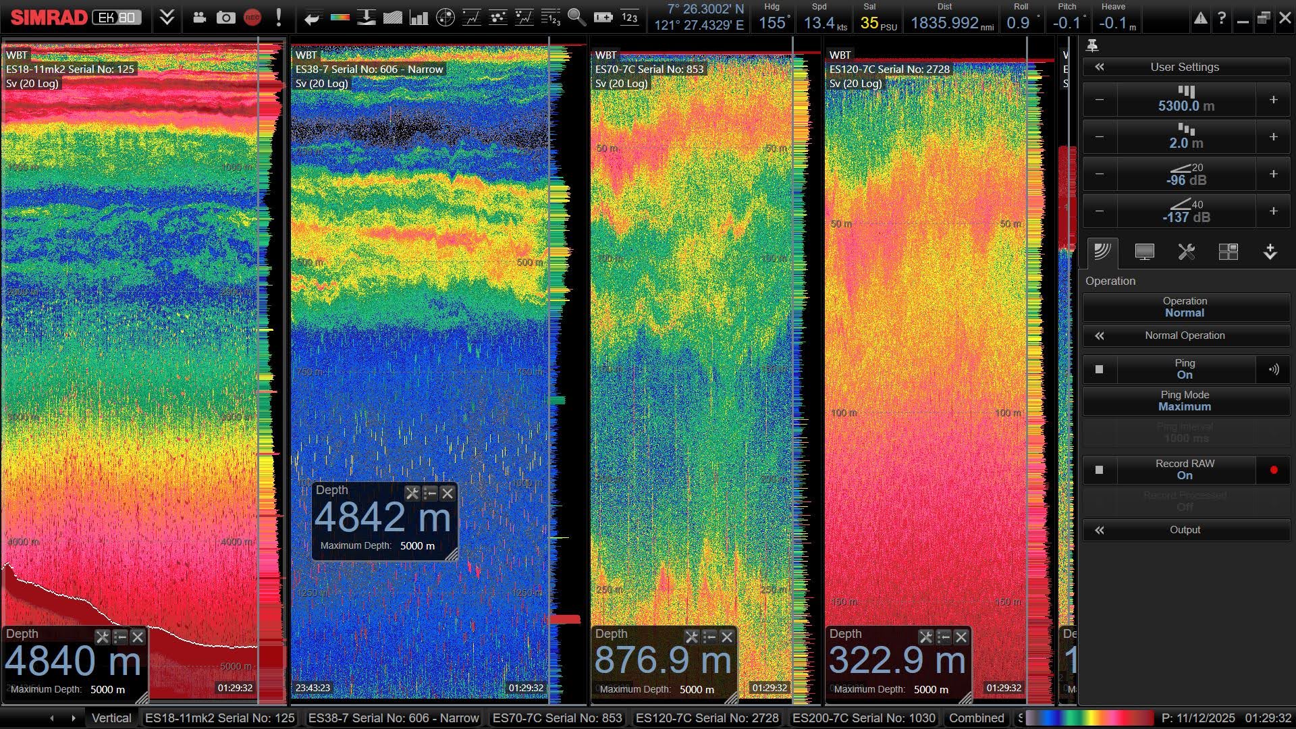This screenshot has width=1296, height=729.
Task: Select the Combined channel tab
Action: coord(976,718)
